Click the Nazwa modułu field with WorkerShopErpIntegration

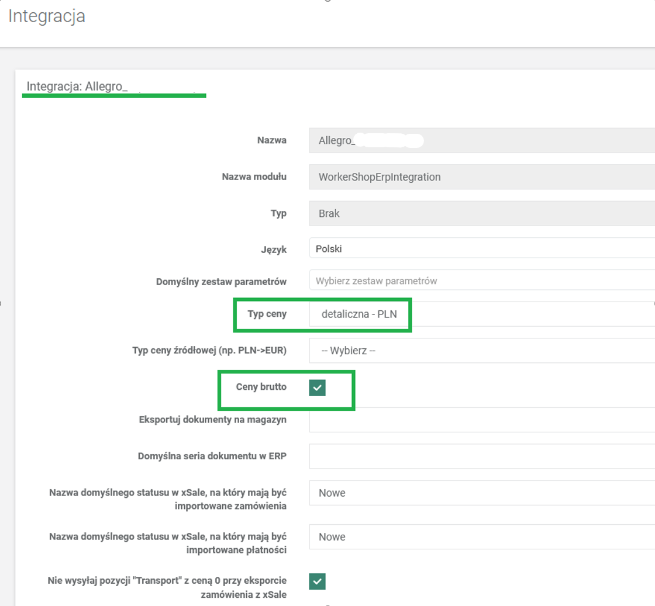[x=480, y=176]
